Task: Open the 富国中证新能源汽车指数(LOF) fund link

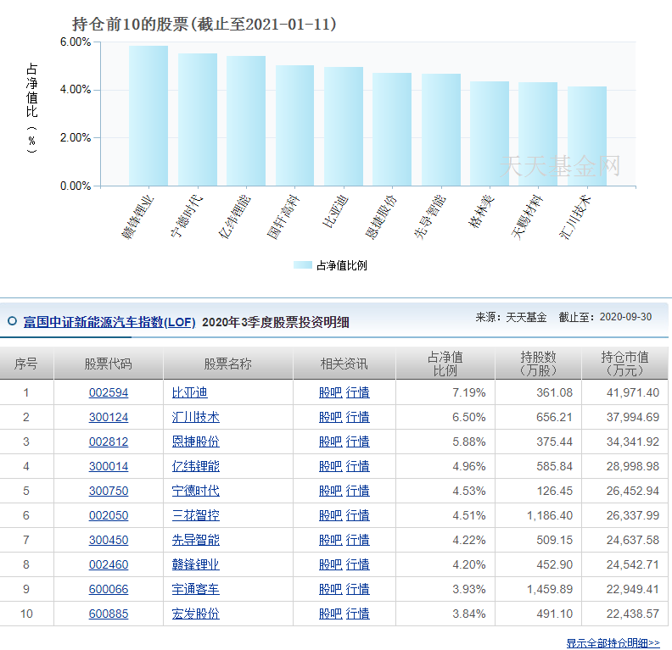Action: click(109, 322)
